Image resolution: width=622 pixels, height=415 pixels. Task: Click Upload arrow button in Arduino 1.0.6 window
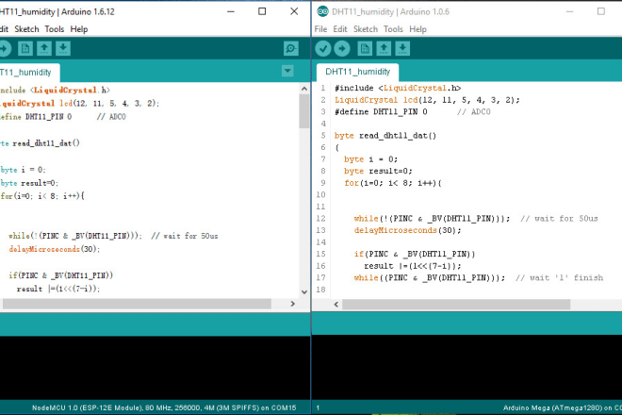[342, 48]
